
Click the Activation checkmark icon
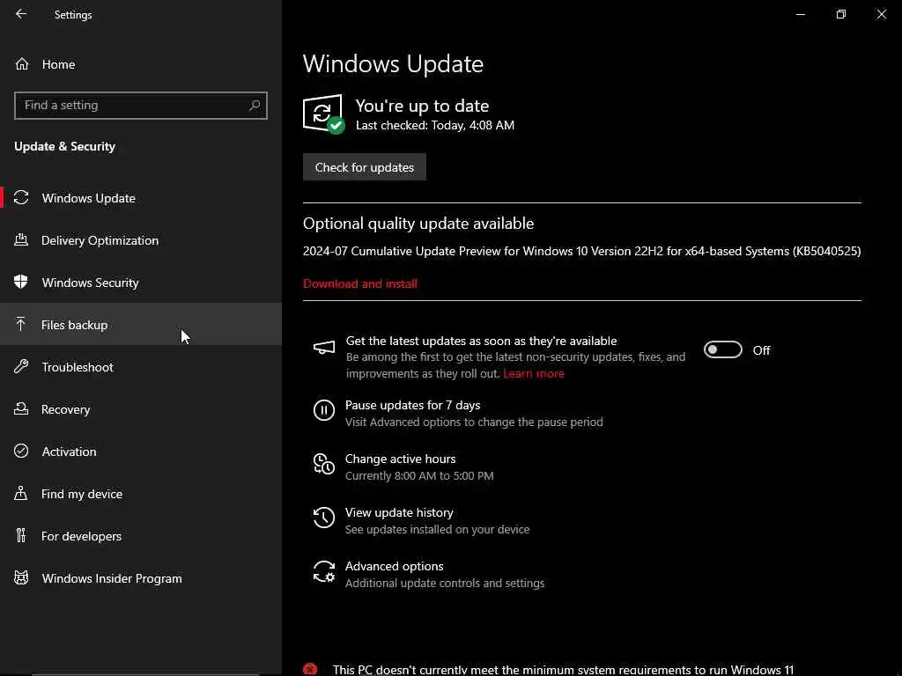click(x=21, y=451)
